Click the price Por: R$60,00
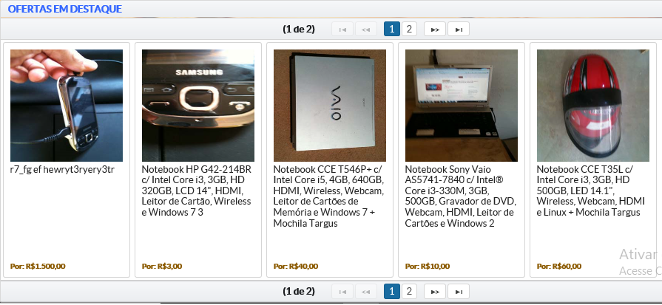 point(559,267)
